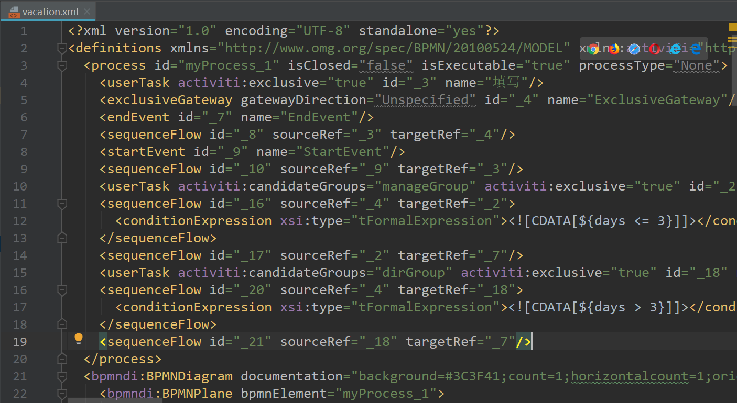Click the "myProcess_1" id value on line 3
Viewport: 737px width, 403px height.
(x=227, y=65)
